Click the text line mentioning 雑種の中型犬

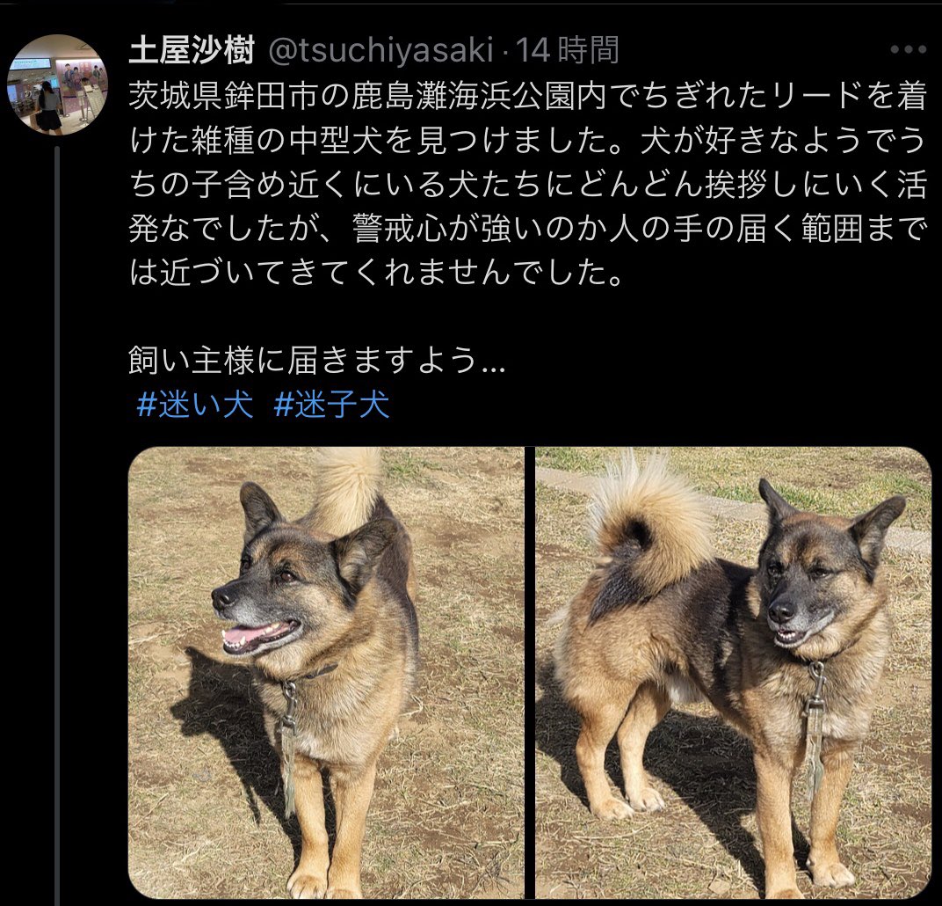coord(528,141)
